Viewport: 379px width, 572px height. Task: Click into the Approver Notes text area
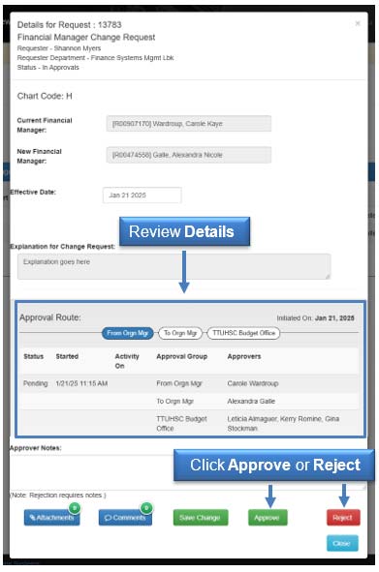188,472
